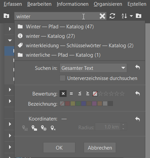The width and height of the screenshot is (150, 158).
Task: Select suggestion 'winterkleidung — Schlüsselwörter — Katalog (2)'
Action: point(80,46)
